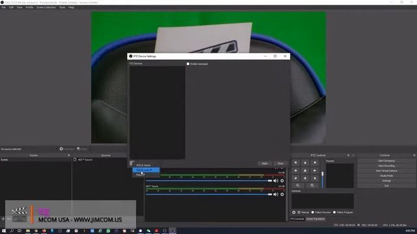Open first mixer channel settings gear
The width and height of the screenshot is (417, 234).
click(x=282, y=181)
